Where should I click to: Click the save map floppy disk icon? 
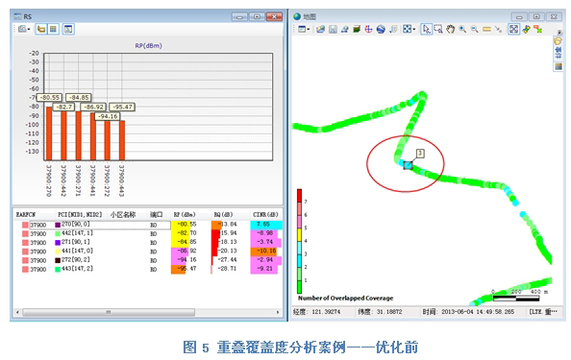pyautogui.click(x=333, y=29)
